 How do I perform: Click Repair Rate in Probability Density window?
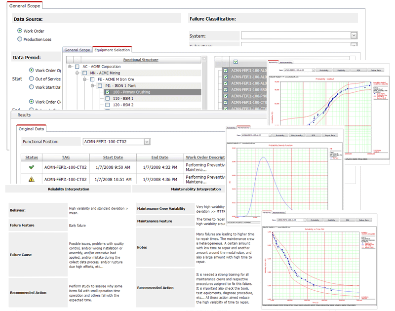[330, 135]
